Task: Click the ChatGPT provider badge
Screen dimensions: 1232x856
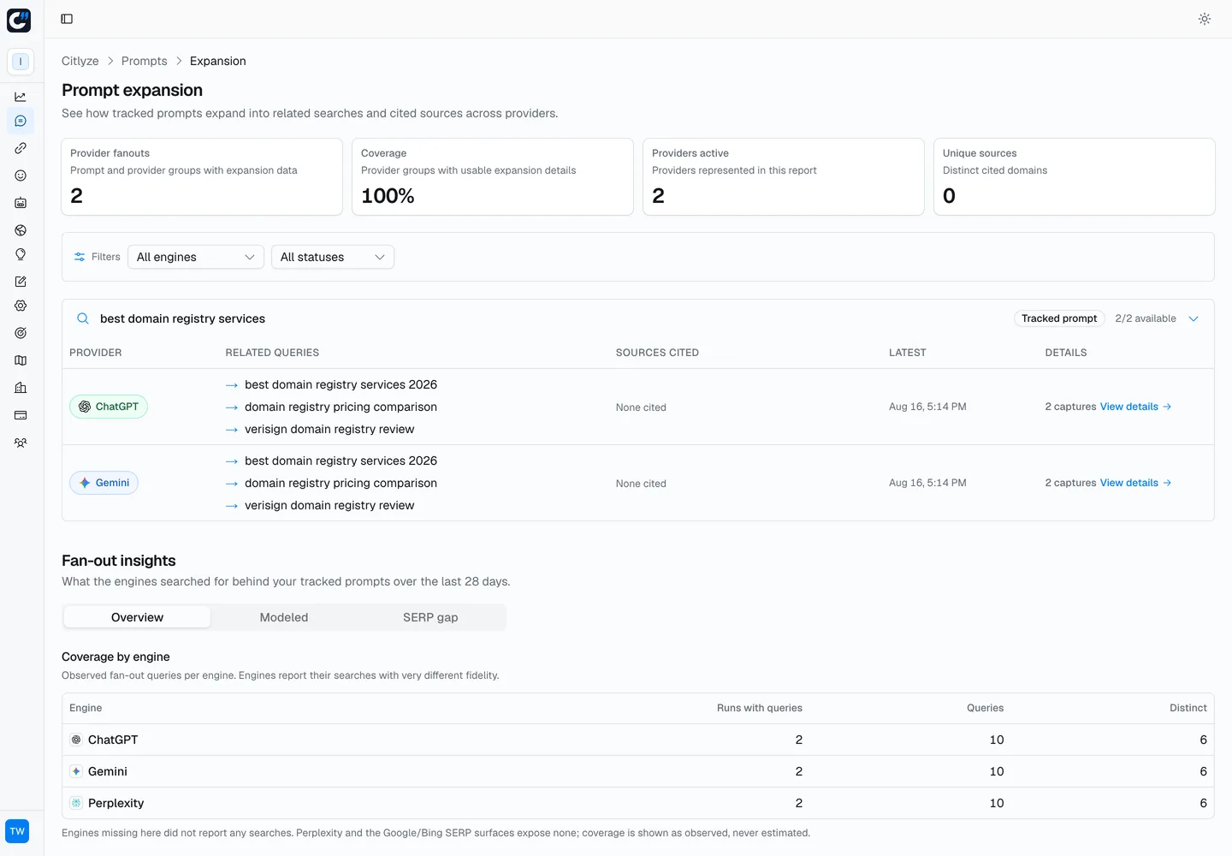Action: (x=109, y=407)
